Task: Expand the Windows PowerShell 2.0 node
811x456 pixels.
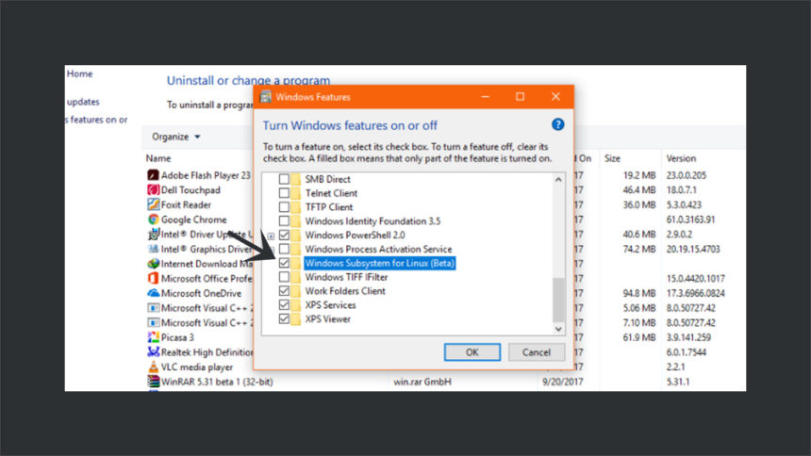Action: (271, 236)
